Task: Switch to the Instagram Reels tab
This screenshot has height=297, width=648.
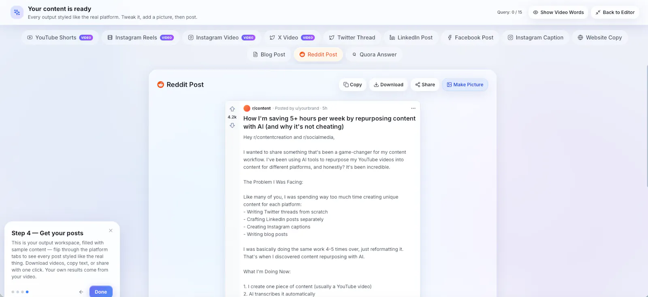Action: tap(140, 38)
